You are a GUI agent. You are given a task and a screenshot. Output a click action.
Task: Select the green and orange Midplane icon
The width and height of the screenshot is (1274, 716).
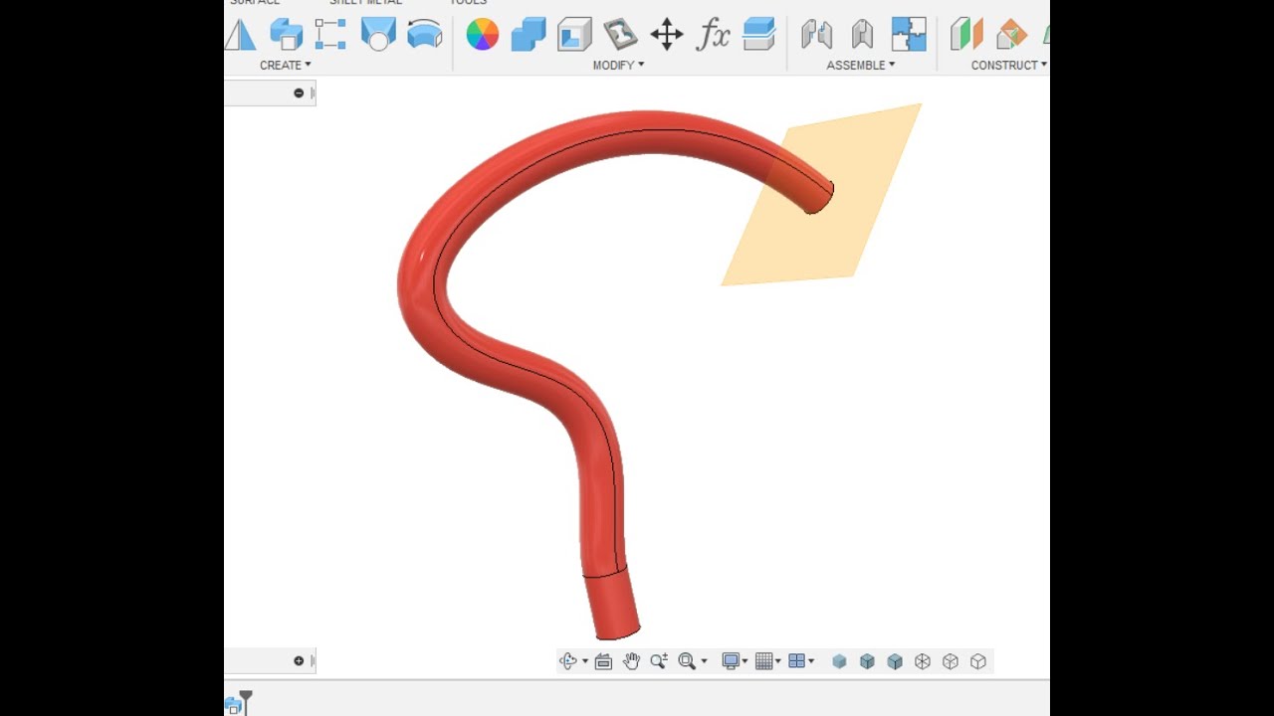point(965,35)
